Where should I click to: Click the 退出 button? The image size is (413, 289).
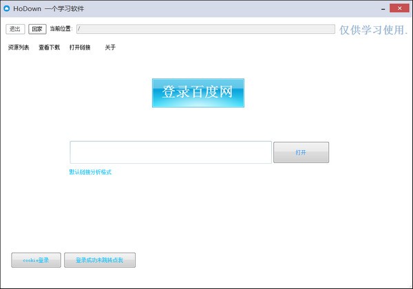15,29
